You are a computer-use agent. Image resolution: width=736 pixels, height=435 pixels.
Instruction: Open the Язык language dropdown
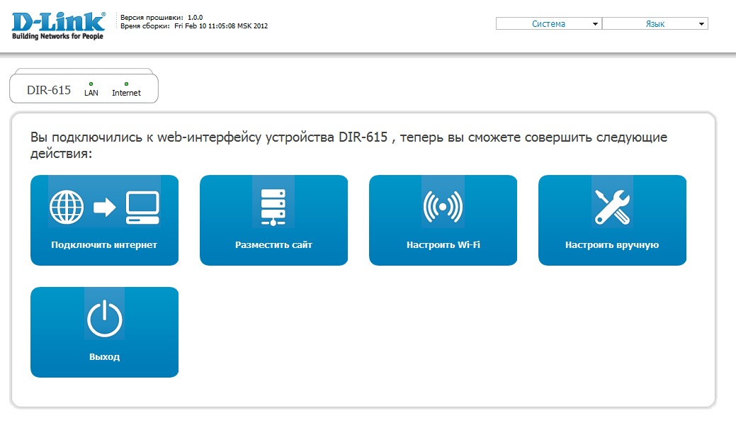tap(655, 24)
